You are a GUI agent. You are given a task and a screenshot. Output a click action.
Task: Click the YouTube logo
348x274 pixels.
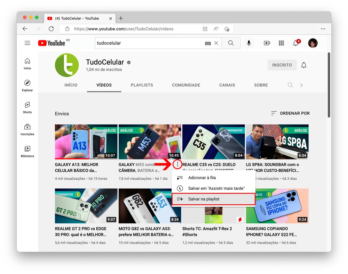coord(52,43)
